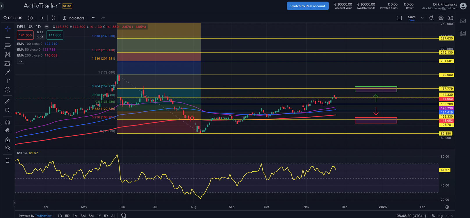Delete drawings using trash icon
The image size is (470, 218).
click(x=8, y=160)
